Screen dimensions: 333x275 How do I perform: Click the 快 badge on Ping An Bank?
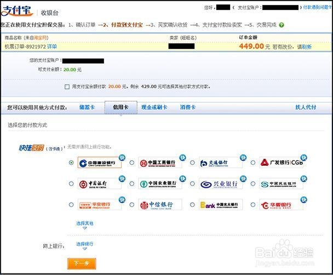(x=122, y=200)
